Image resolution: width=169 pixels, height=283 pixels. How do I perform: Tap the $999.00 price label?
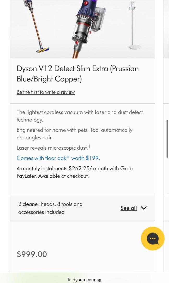pyautogui.click(x=32, y=254)
